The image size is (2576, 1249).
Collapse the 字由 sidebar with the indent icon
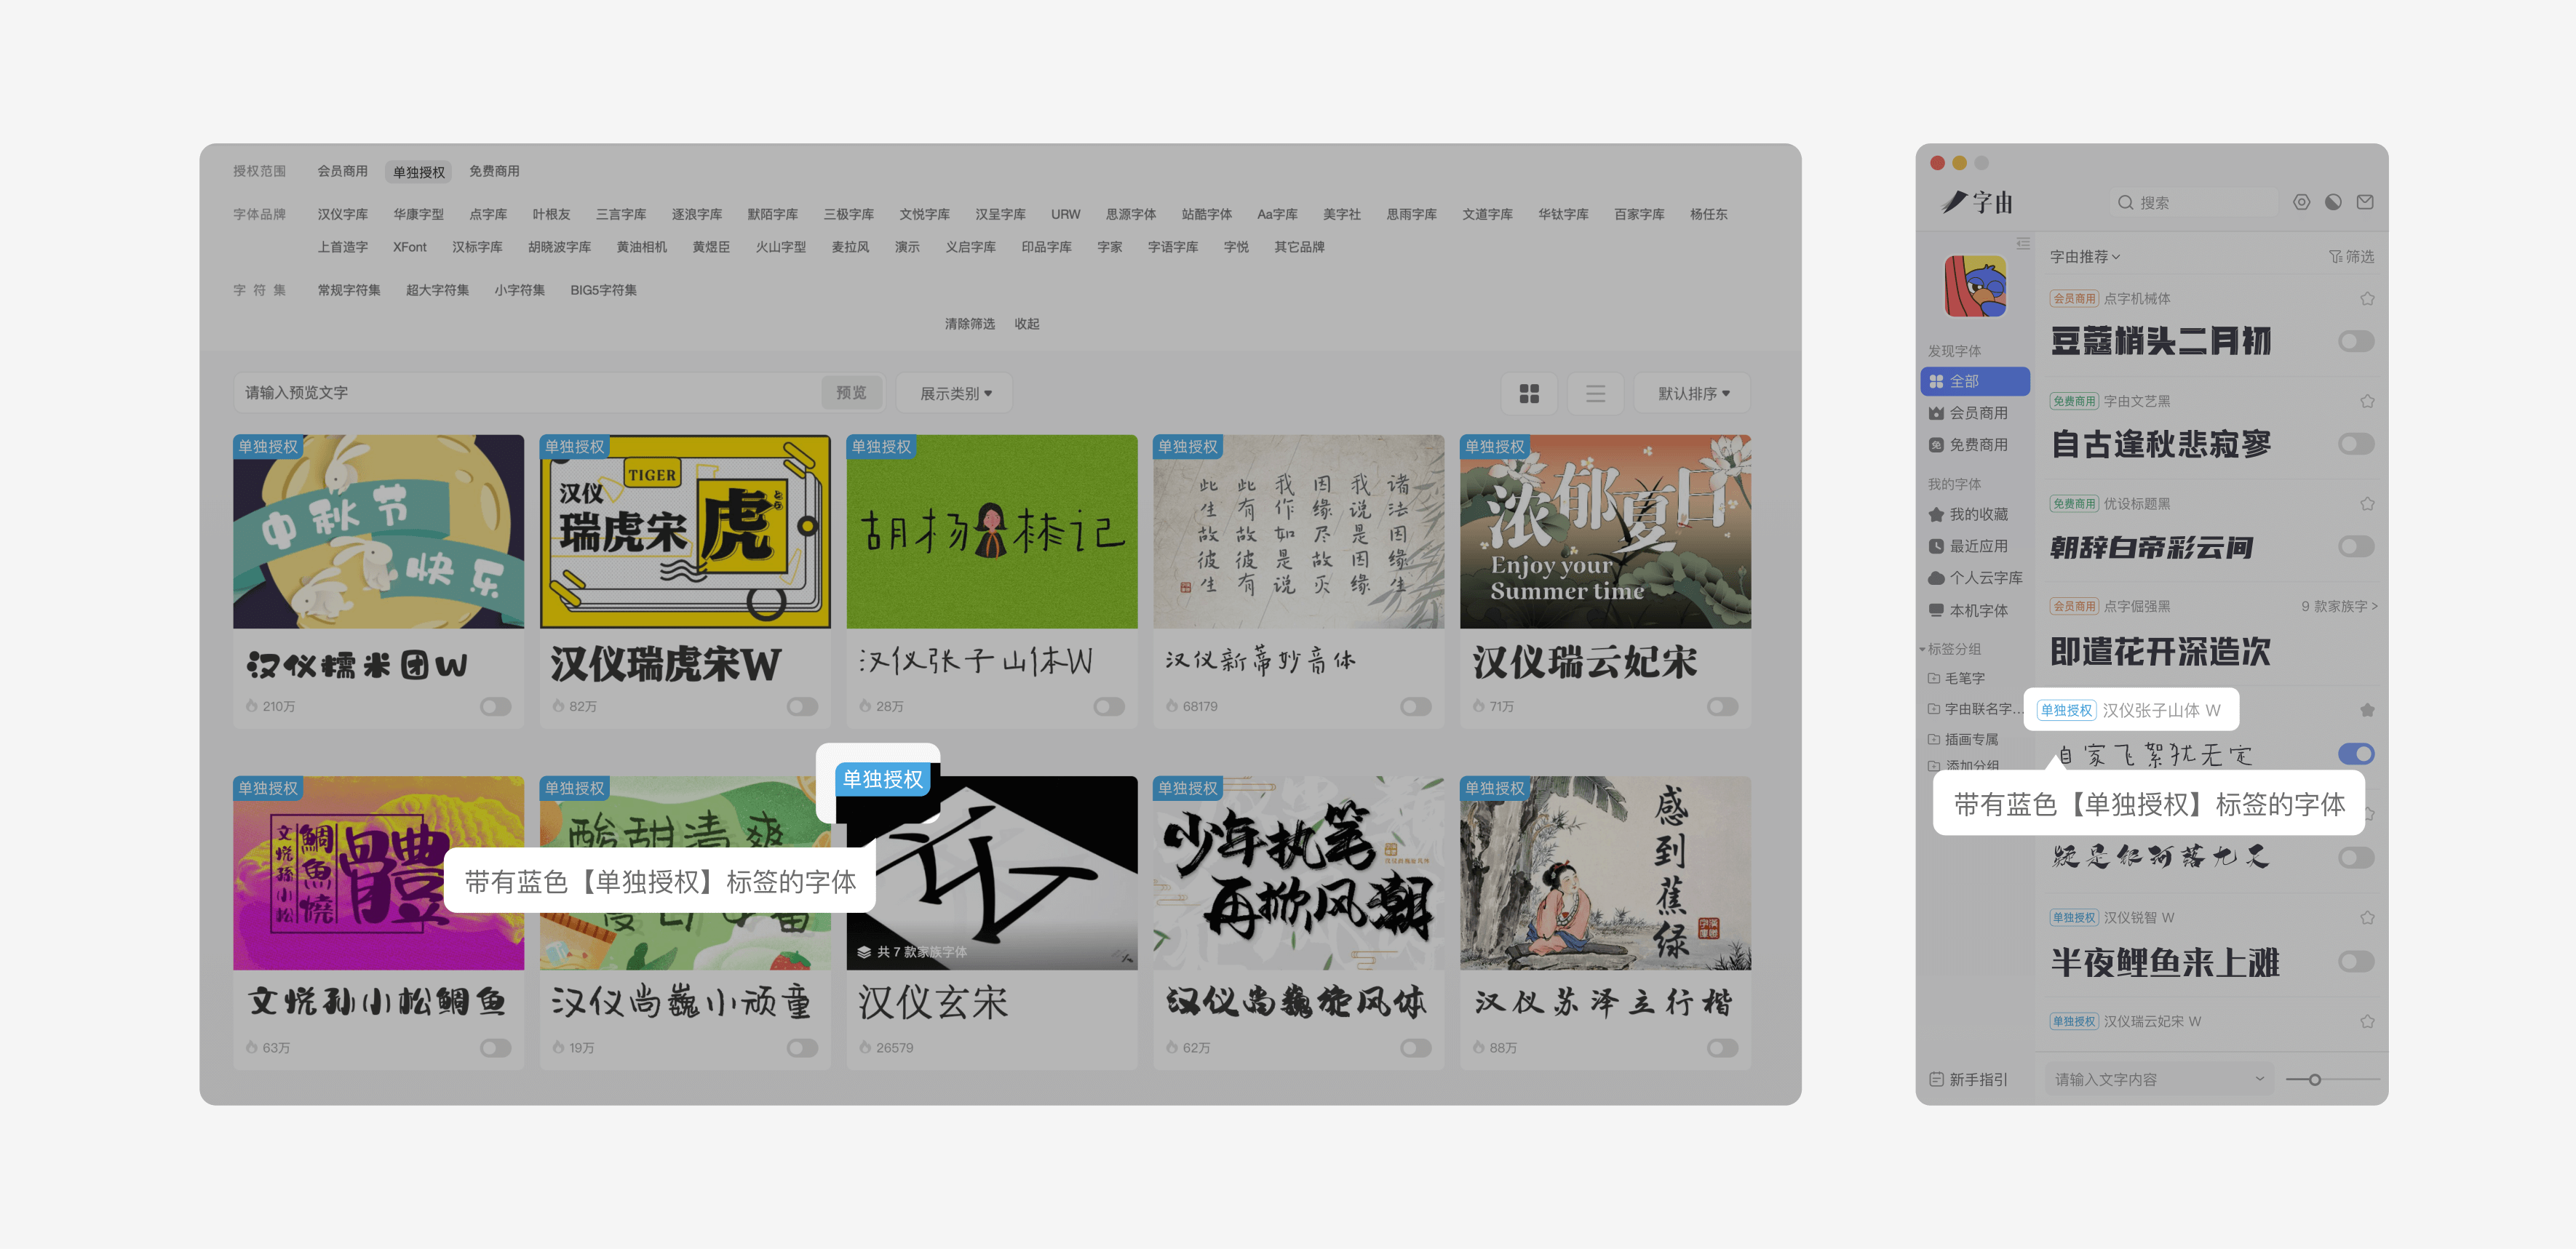tap(2023, 243)
